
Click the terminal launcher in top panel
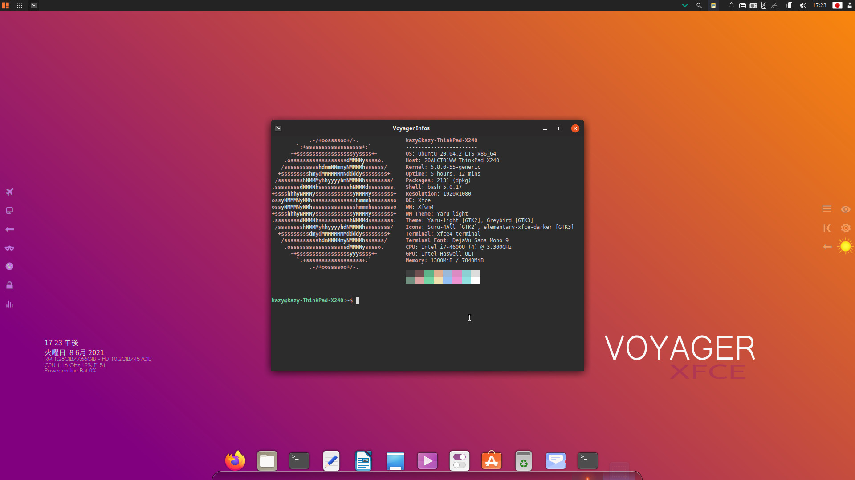point(34,5)
